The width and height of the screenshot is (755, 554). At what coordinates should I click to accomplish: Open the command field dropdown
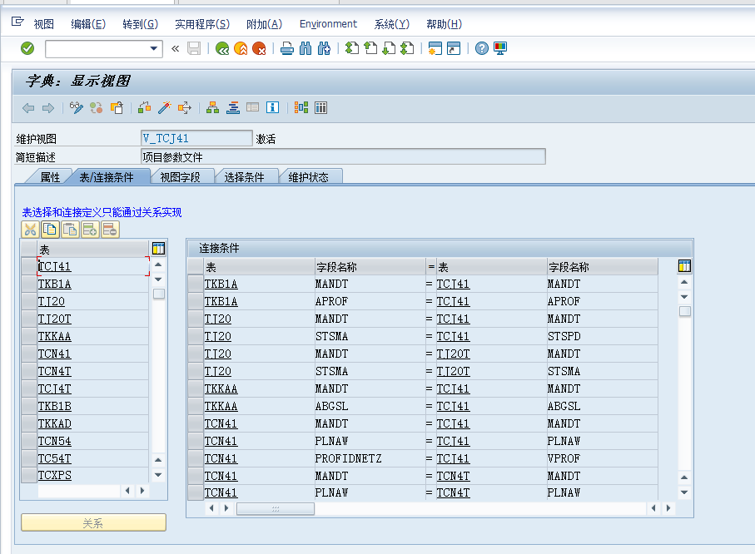155,48
